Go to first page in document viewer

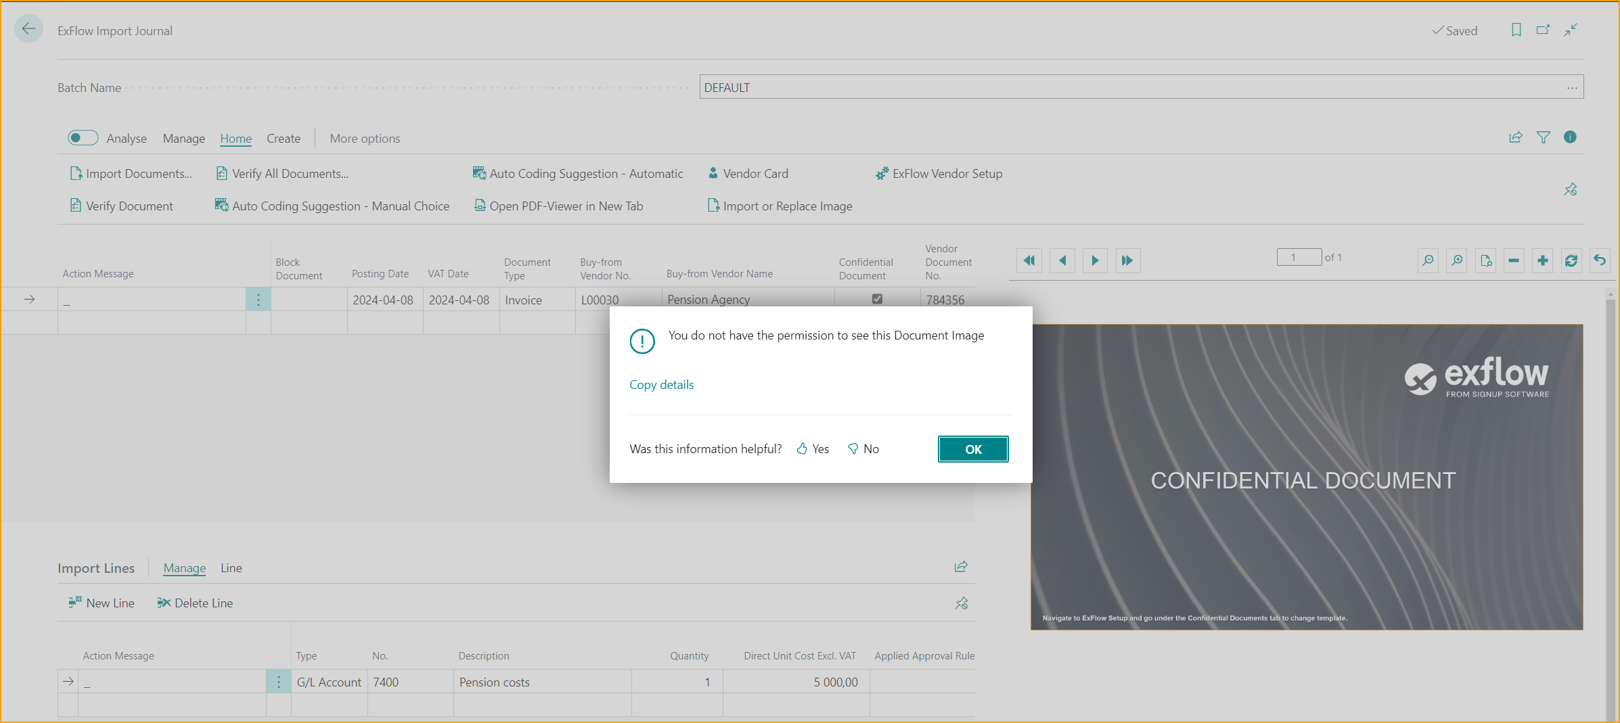tap(1029, 260)
